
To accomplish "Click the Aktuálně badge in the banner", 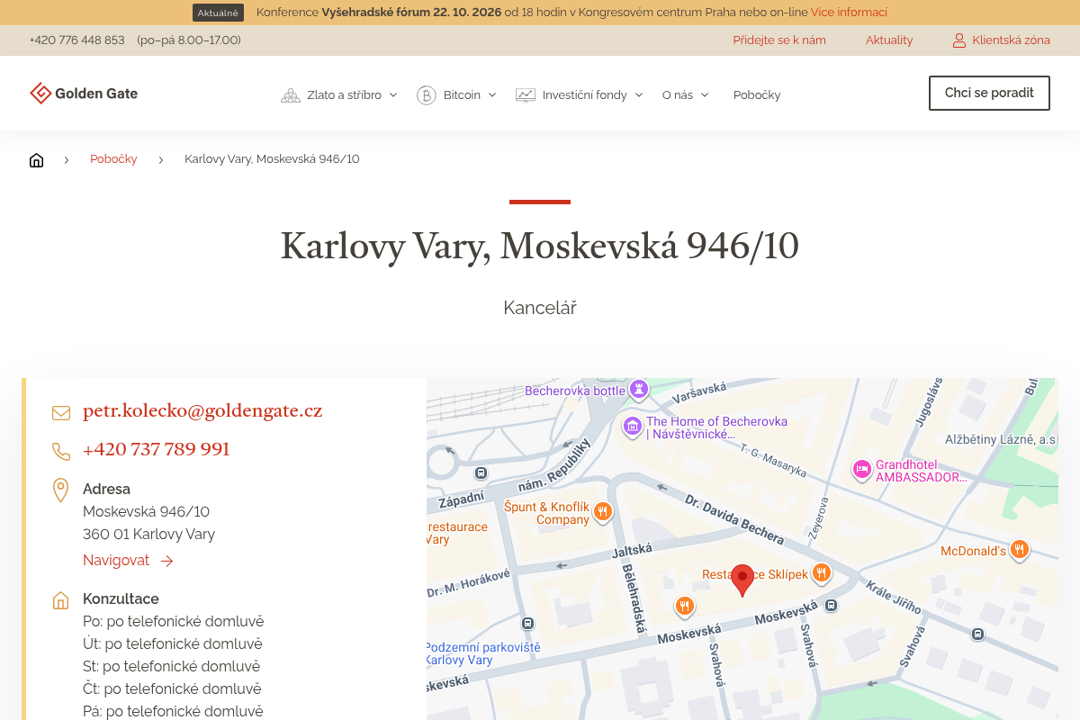I will [x=219, y=13].
